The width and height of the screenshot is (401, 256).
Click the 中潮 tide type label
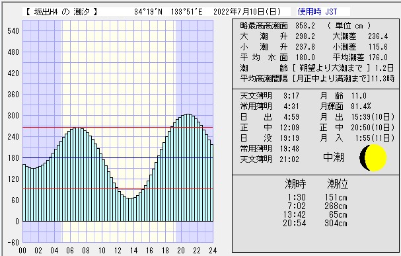pyautogui.click(x=334, y=157)
